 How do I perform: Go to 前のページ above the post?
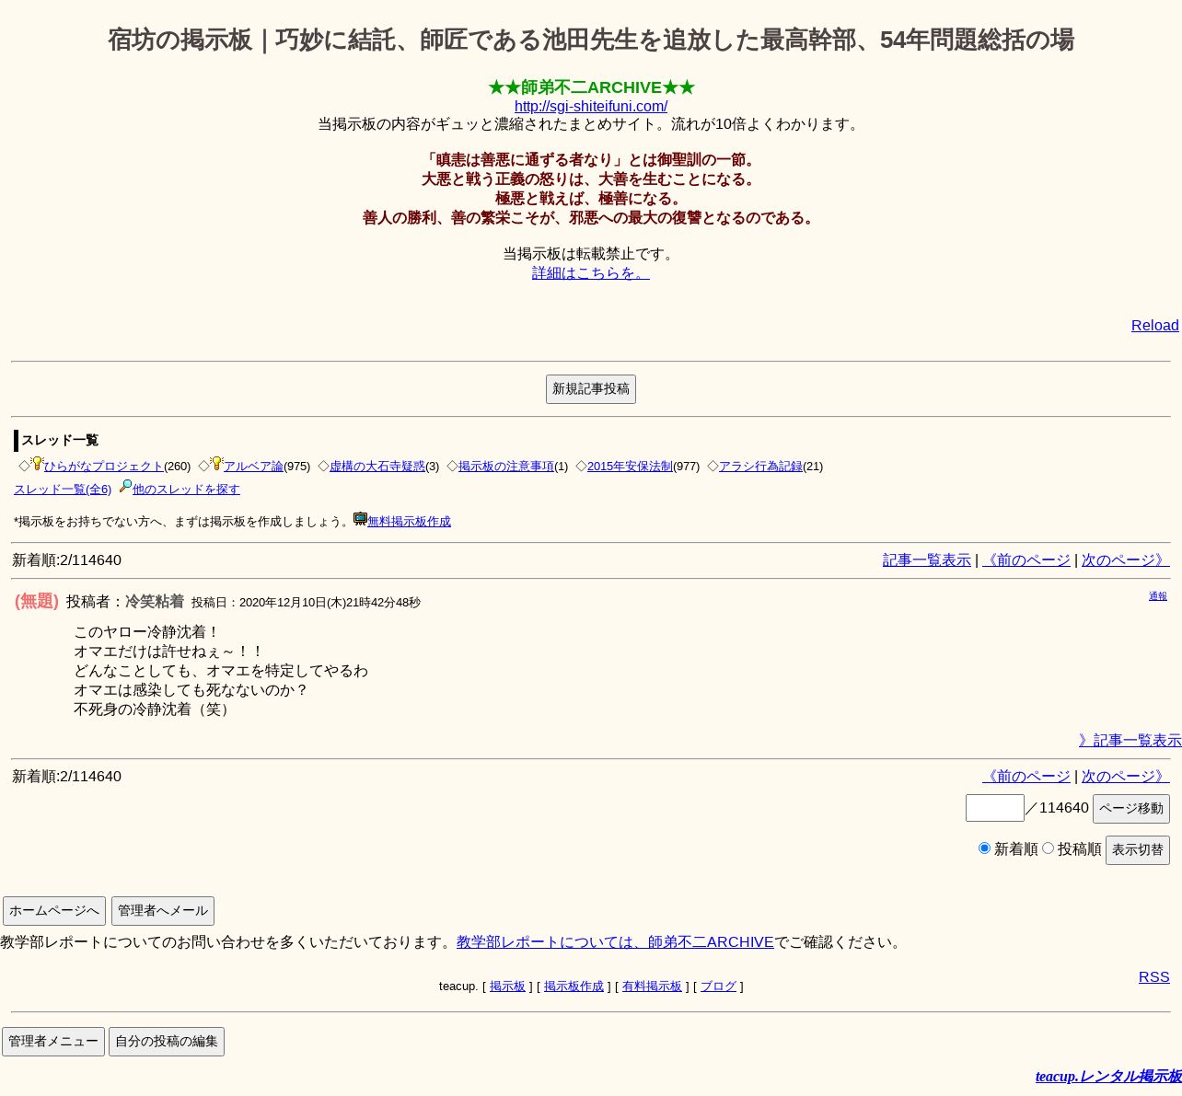pyautogui.click(x=1026, y=560)
